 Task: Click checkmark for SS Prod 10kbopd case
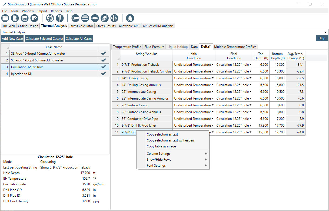[104, 54]
